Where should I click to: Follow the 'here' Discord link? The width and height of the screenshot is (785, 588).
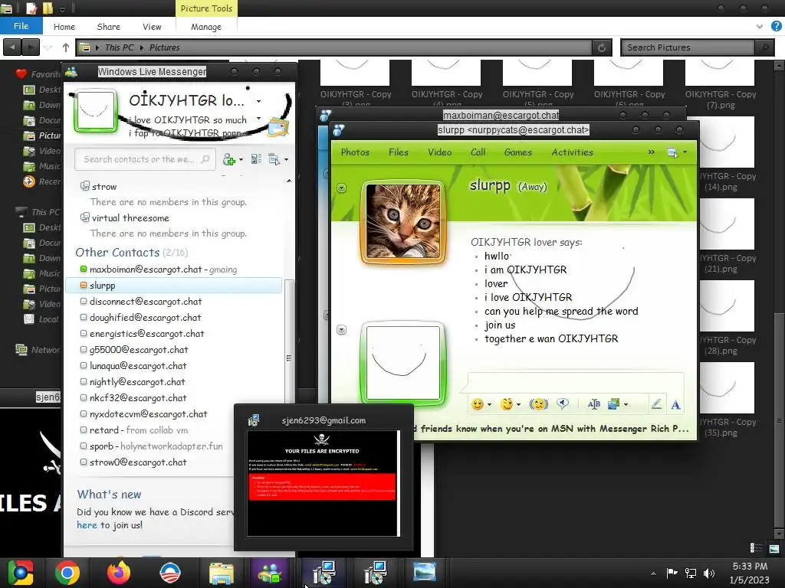coord(87,525)
